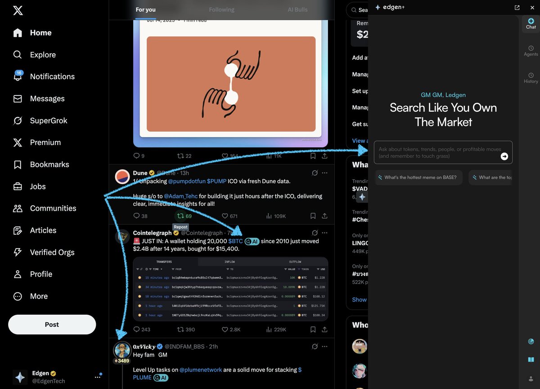Open the History tab in edgen panel
Screen dimensions: 540x389
[x=531, y=78]
